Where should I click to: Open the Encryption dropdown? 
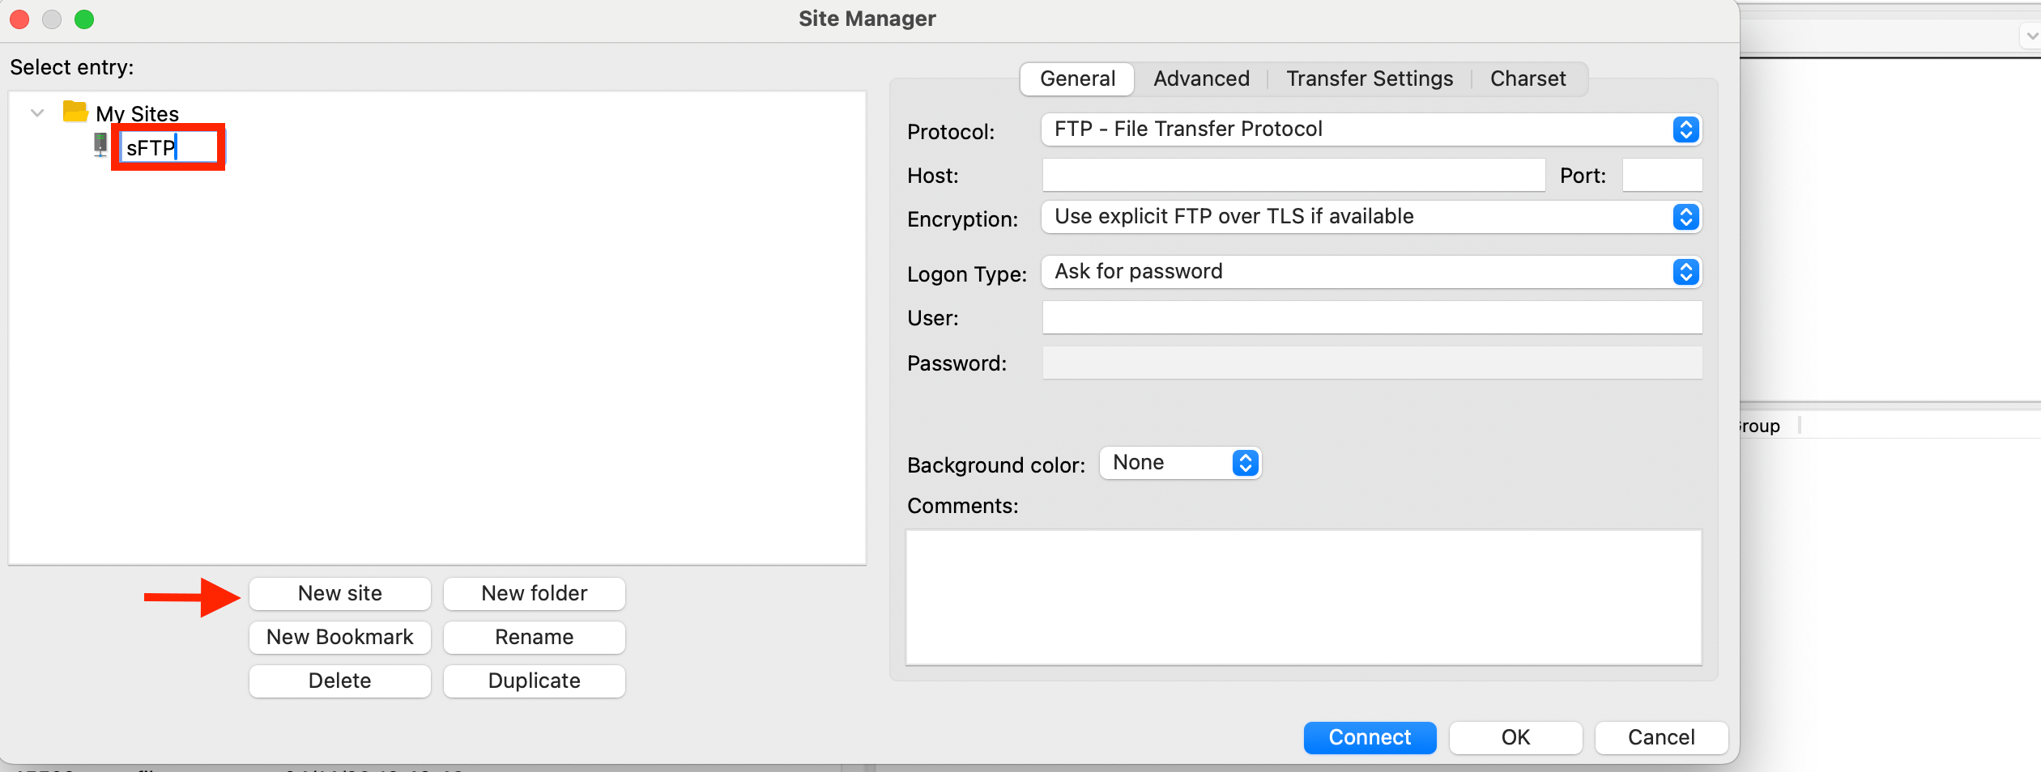1371,217
